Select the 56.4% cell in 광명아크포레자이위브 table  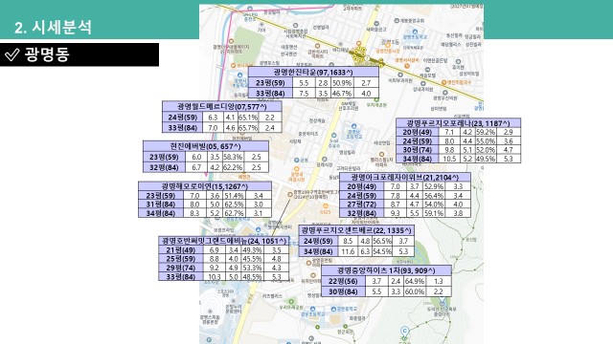(434, 195)
